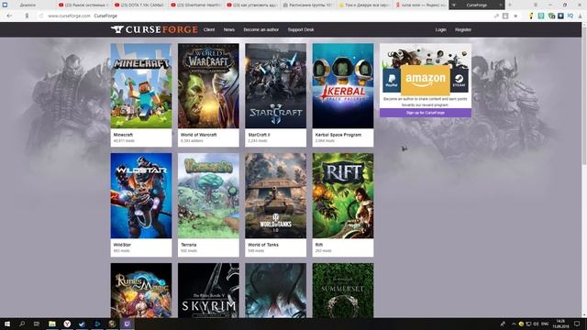
Task: Open the Kerbal Space Program cover image
Action: (343, 85)
